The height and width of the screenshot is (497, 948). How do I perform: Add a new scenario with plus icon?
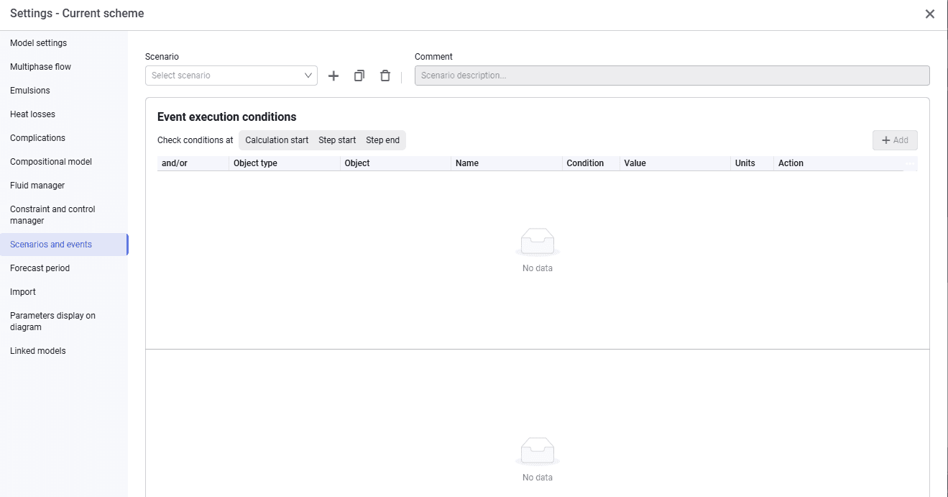point(333,76)
